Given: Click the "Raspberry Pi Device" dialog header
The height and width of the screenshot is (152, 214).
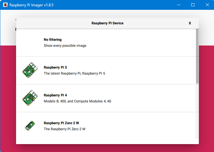Looking at the screenshot, I should coord(107,23).
